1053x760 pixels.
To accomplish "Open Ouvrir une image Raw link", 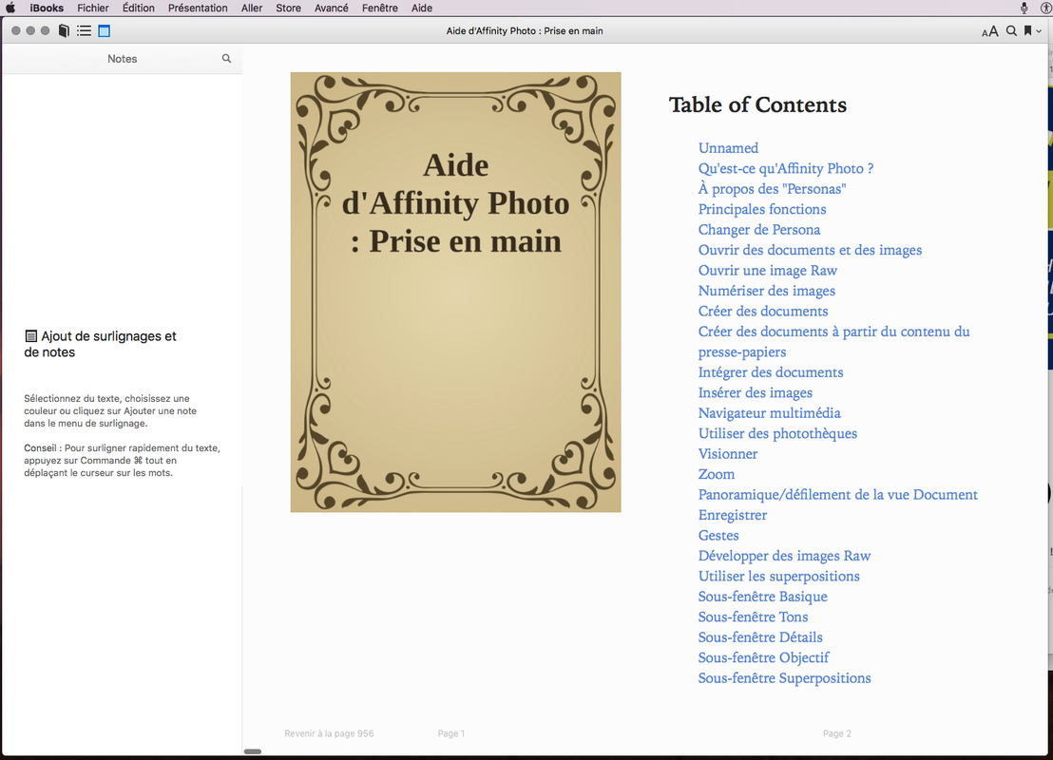I will click(x=768, y=271).
